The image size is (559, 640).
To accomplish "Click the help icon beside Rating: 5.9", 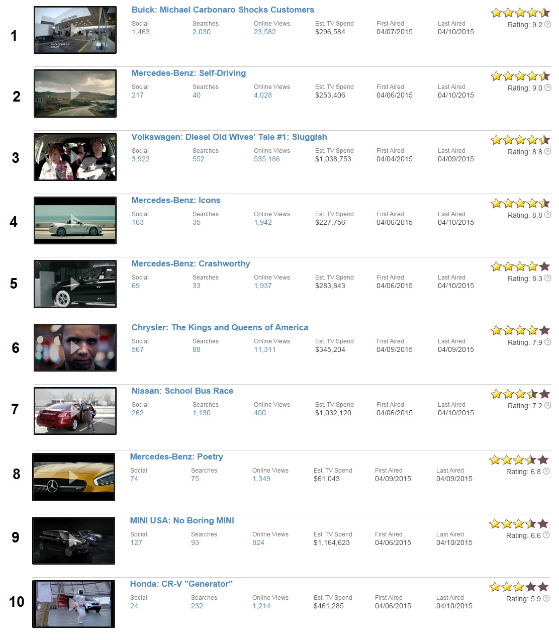I will pos(546,598).
